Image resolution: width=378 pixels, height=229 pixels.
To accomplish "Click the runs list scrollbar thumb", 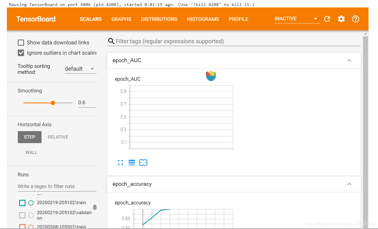I will [x=95, y=207].
